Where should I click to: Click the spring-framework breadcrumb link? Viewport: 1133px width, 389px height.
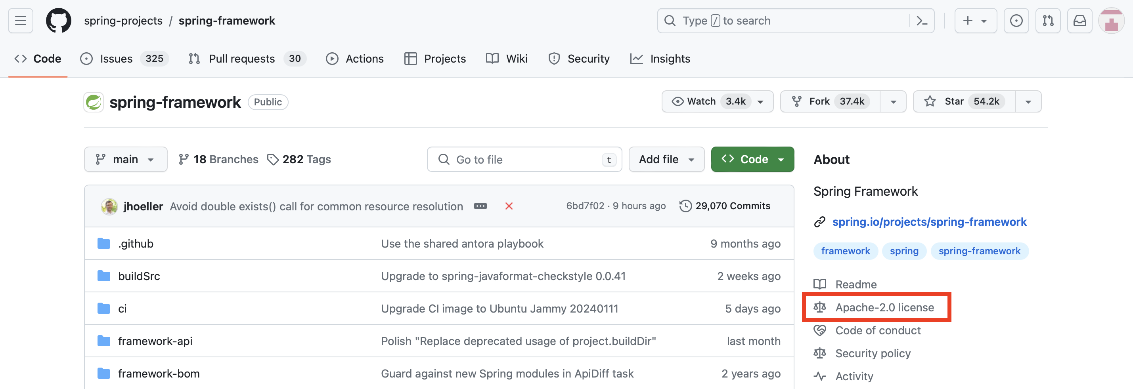226,21
